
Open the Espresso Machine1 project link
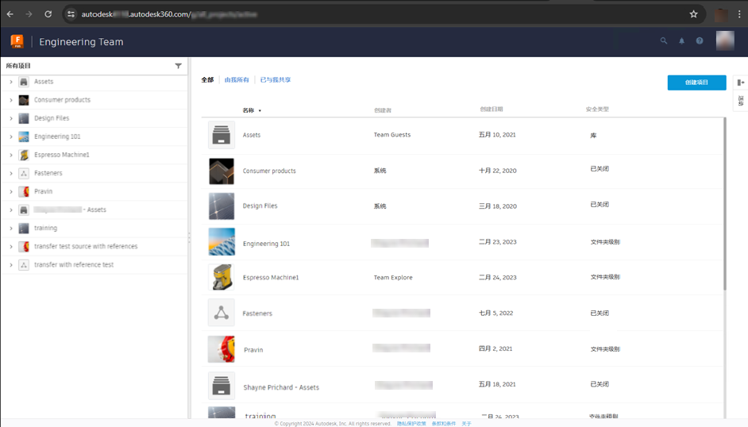tap(271, 277)
